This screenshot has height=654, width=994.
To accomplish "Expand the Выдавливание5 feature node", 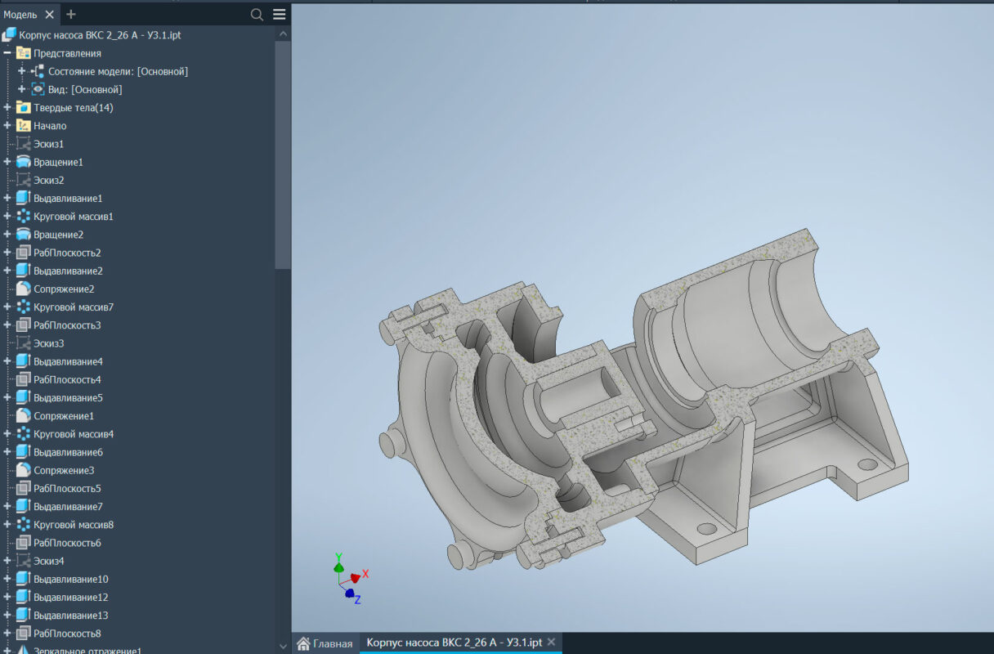I will 7,397.
